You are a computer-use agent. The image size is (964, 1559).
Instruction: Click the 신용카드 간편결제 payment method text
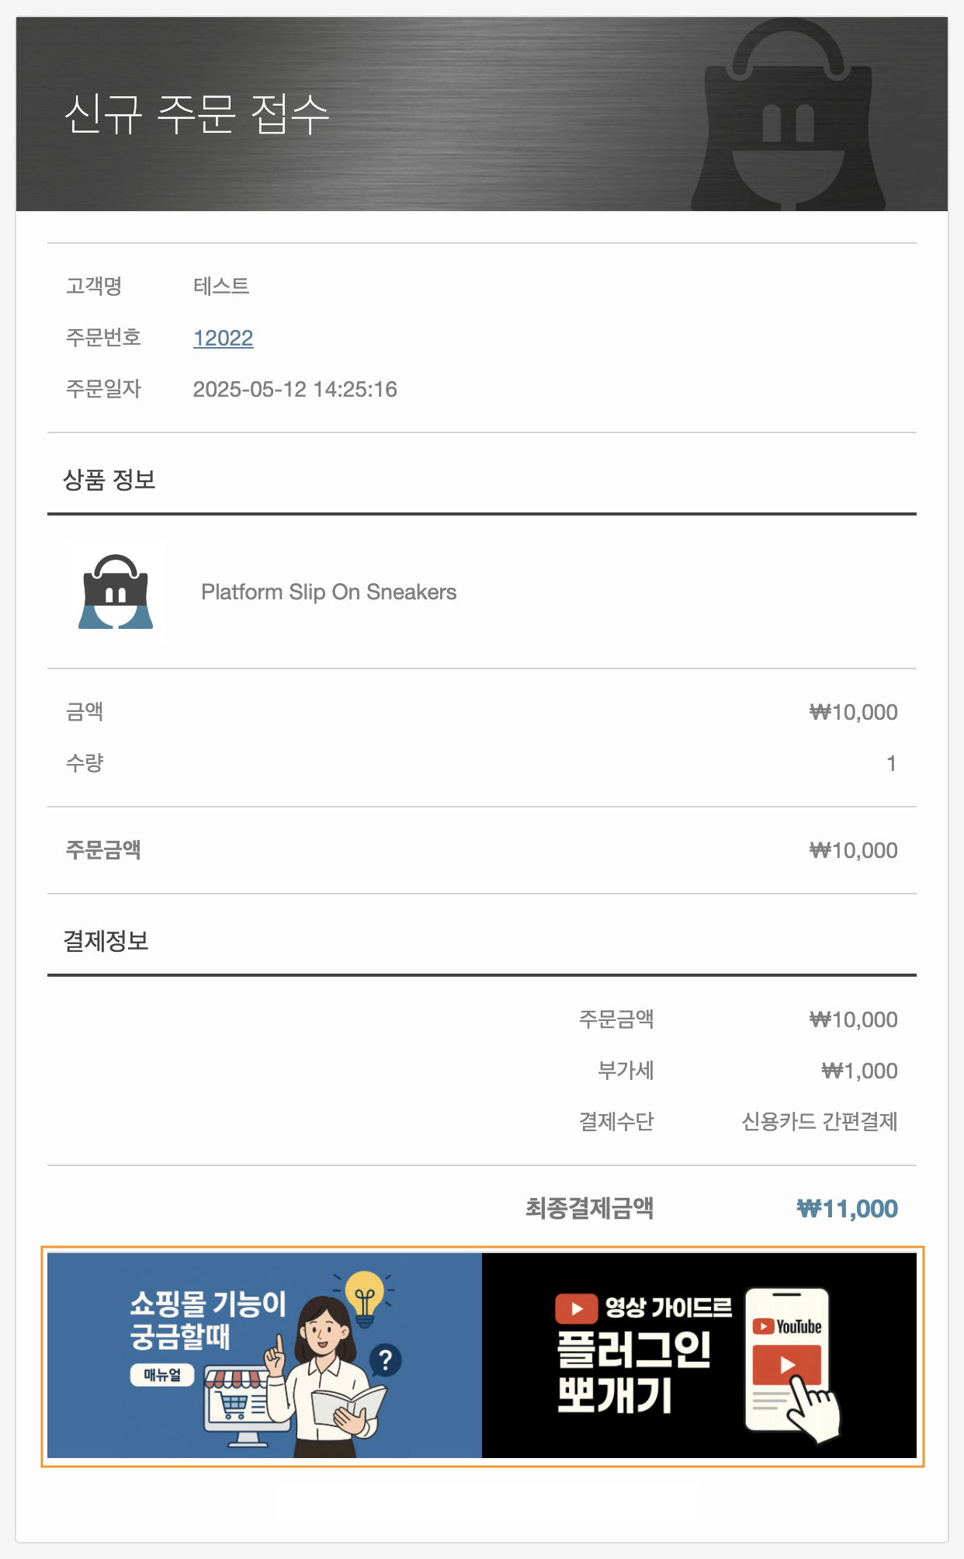coord(819,1122)
